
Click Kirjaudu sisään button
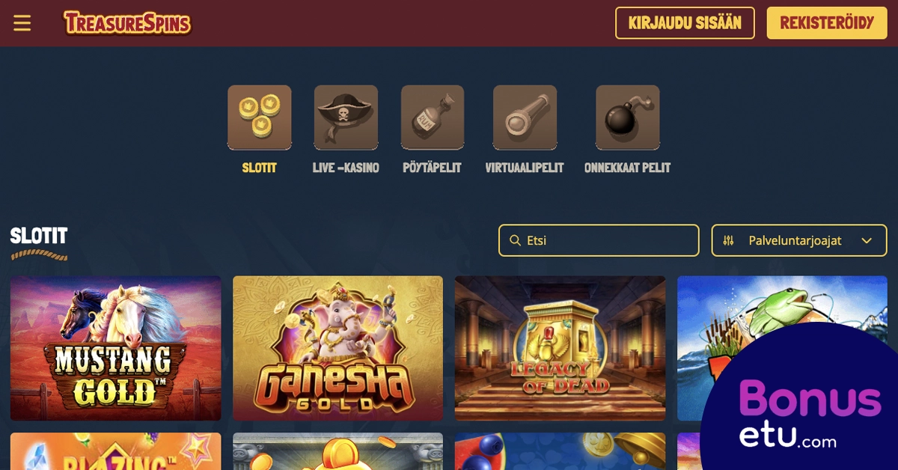tap(685, 23)
